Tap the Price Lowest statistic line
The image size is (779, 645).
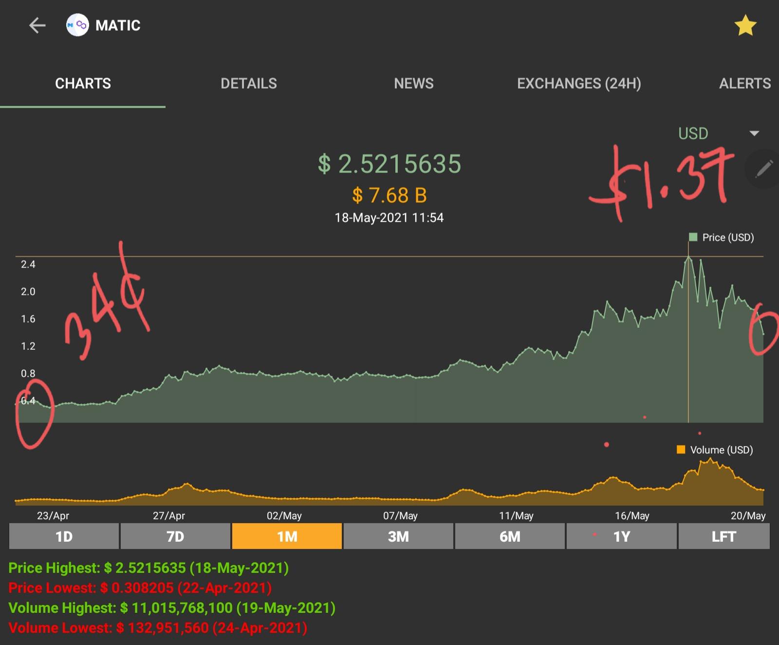tap(140, 588)
